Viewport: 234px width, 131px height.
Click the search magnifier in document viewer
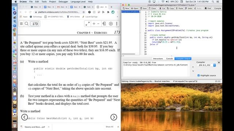point(27,24)
